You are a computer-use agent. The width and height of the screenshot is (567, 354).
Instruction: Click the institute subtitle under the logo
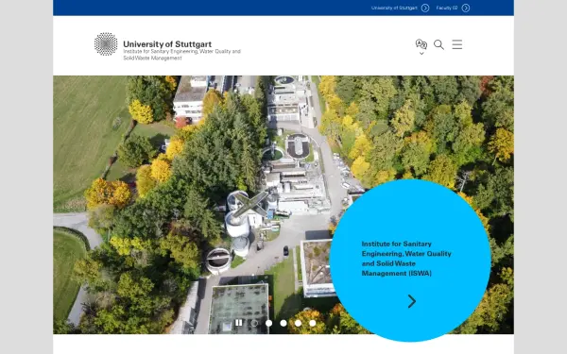(181, 55)
